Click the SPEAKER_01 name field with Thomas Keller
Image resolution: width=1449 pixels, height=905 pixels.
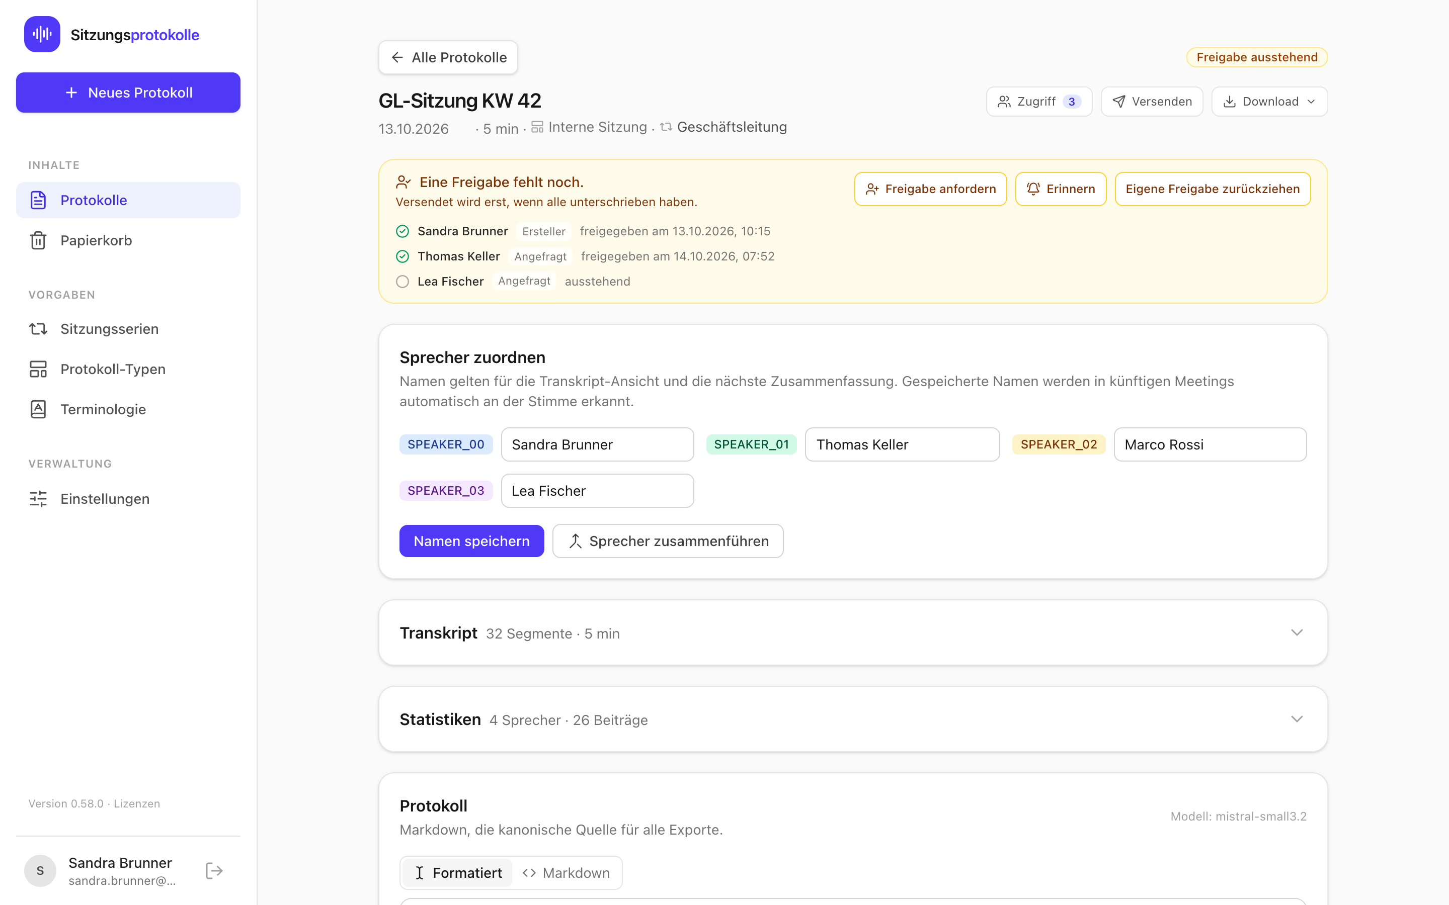coord(902,445)
